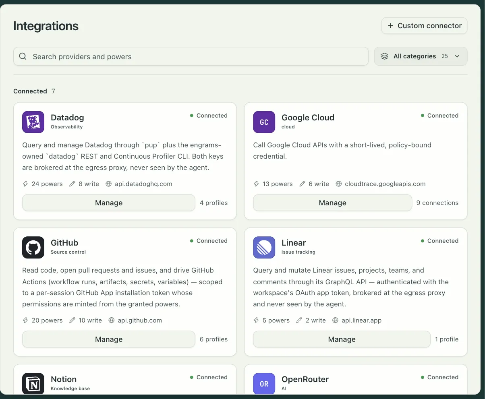Click the 'Source control' category label
Screen dimensions: 485x399
pyautogui.click(x=68, y=252)
